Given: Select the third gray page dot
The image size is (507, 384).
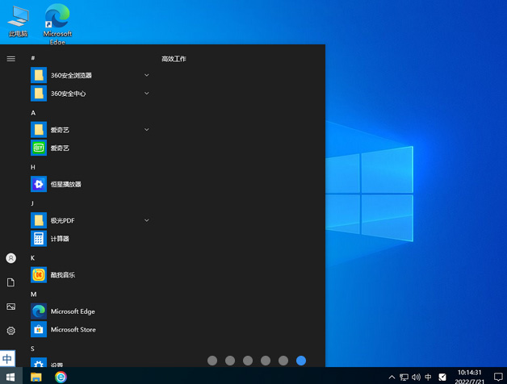Looking at the screenshot, I should pos(248,361).
